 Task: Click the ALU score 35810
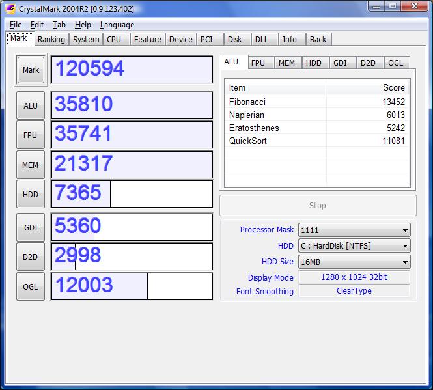[x=132, y=105]
